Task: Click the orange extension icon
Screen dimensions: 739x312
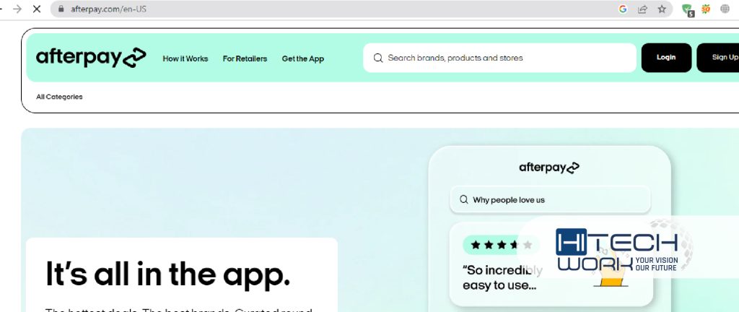Action: pos(706,9)
